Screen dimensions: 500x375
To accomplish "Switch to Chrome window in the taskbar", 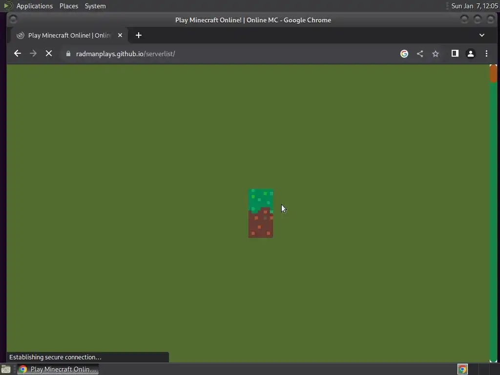I will tap(58, 369).
